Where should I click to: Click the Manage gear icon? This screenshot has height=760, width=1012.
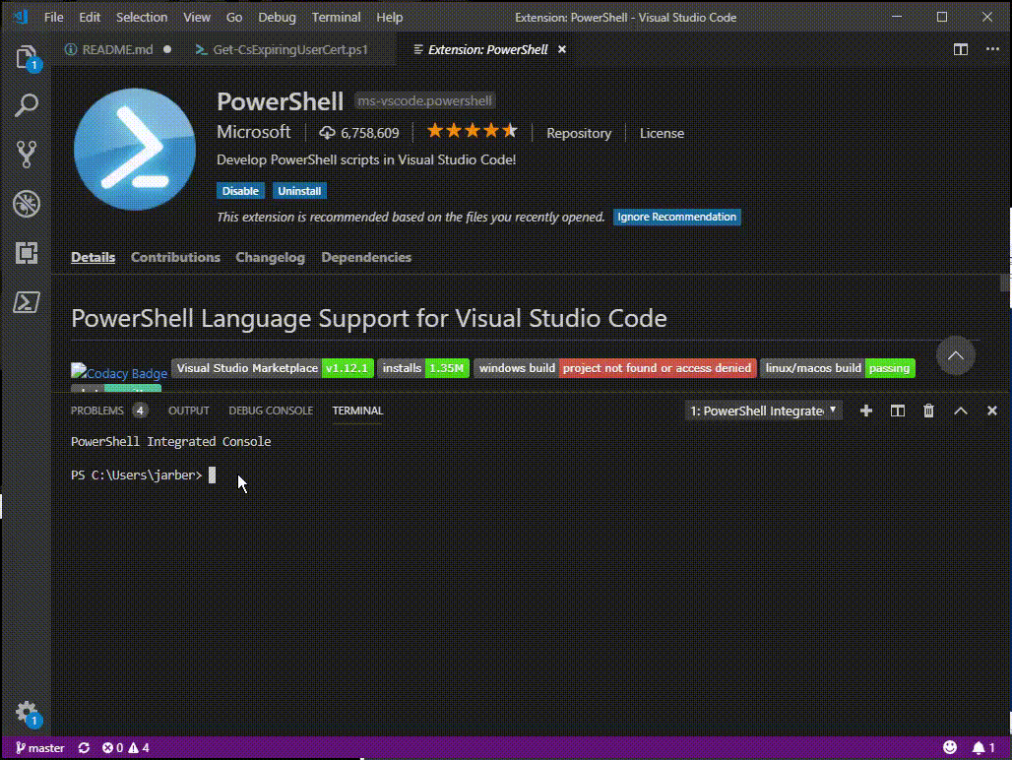[27, 712]
